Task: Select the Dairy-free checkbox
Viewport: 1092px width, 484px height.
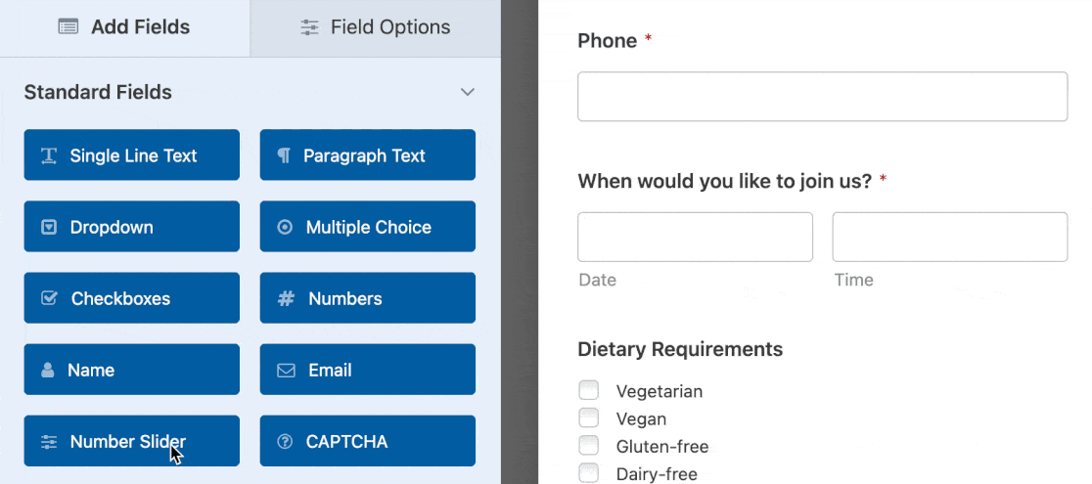Action: pos(588,473)
